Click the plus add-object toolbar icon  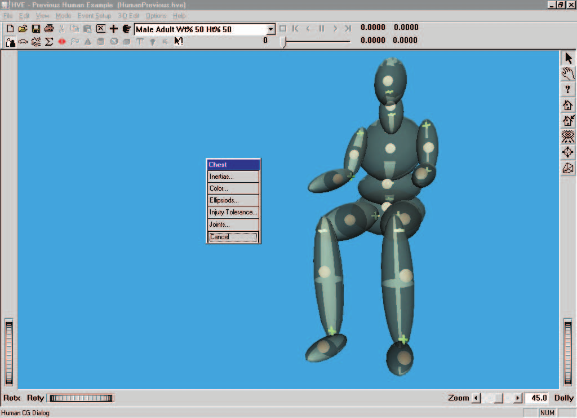[x=114, y=29]
